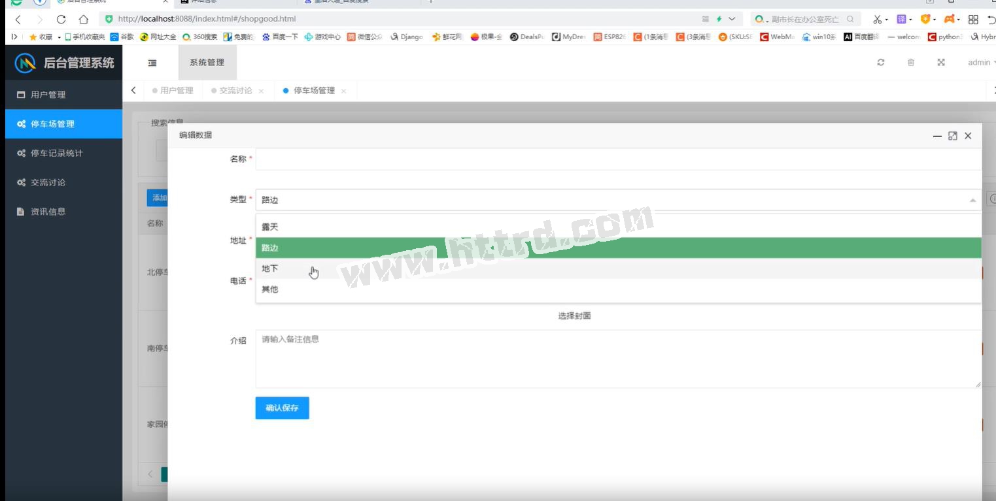996x501 pixels.
Task: Choose 路边 highlighted option
Action: (x=618, y=248)
